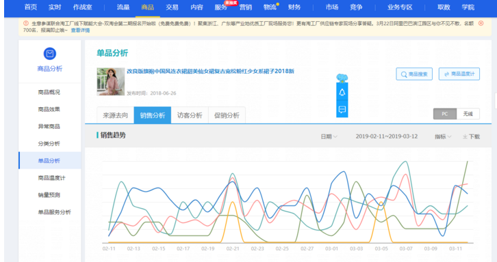Click the 发布时间 2018-06-26 text
This screenshot has width=497, height=262.
point(151,93)
